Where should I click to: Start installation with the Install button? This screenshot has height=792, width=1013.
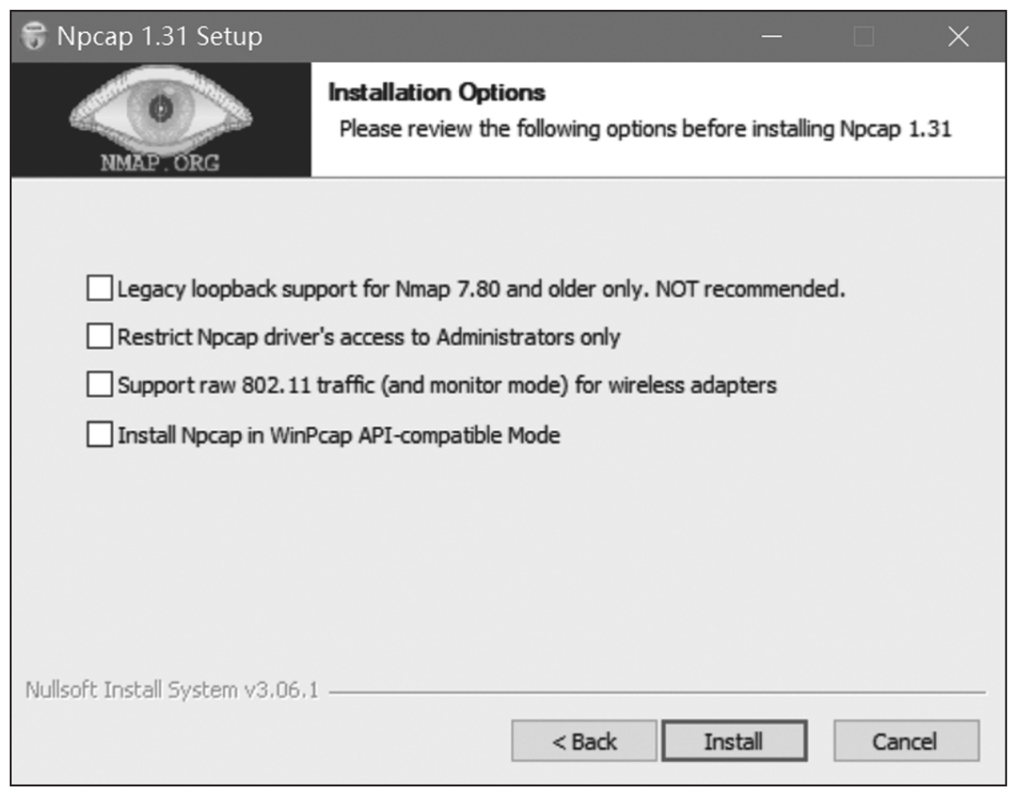[734, 742]
